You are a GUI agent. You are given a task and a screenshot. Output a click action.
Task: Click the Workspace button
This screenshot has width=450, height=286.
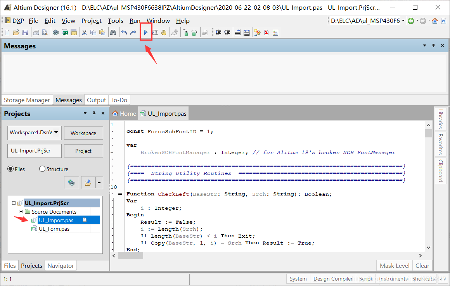tap(83, 133)
